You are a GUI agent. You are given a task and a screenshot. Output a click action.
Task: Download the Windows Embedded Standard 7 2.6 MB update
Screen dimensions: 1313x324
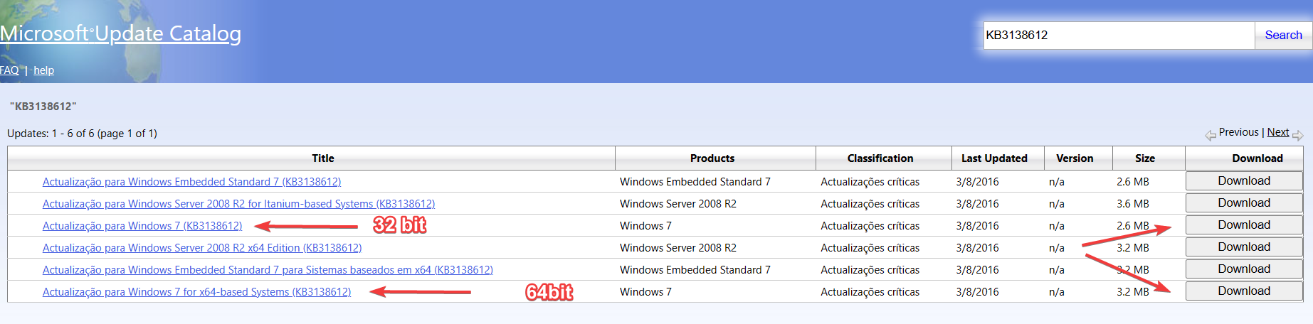[x=1243, y=181]
